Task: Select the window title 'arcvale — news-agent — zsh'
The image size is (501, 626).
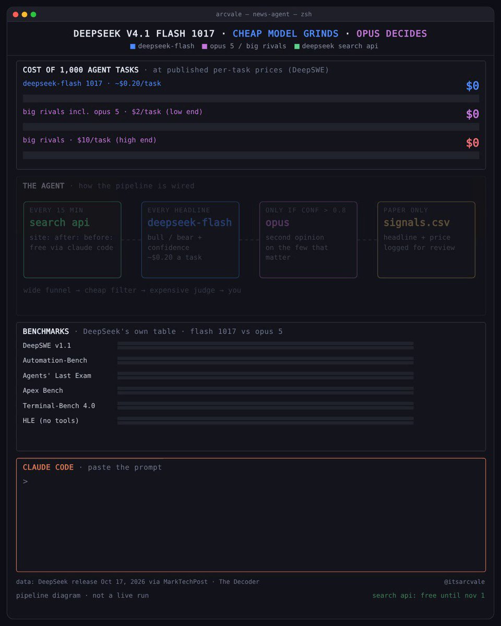Action: point(264,14)
